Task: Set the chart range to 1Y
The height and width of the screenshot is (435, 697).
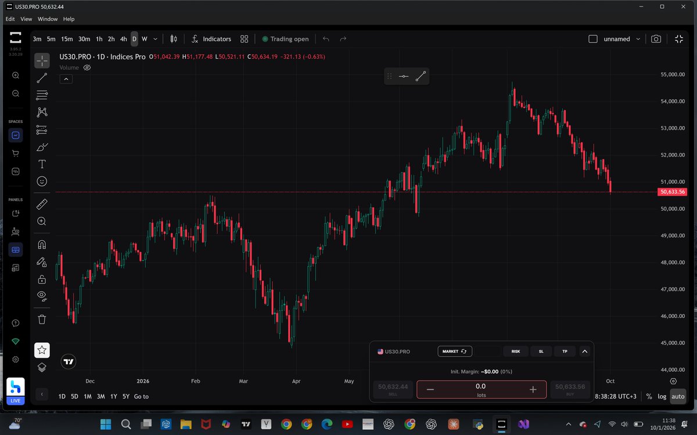Action: pos(114,396)
